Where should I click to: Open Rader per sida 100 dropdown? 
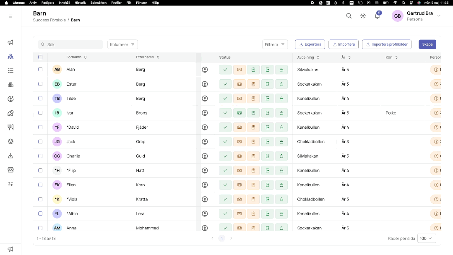427,238
